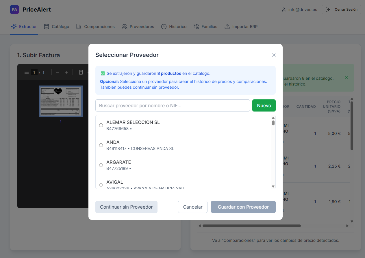Open the PDF sidebar hamburger menu
The width and height of the screenshot is (365, 258).
click(x=26, y=72)
